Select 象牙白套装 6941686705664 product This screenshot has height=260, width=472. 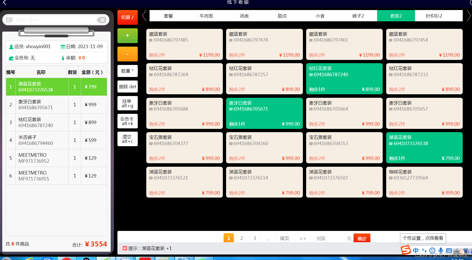[344, 113]
